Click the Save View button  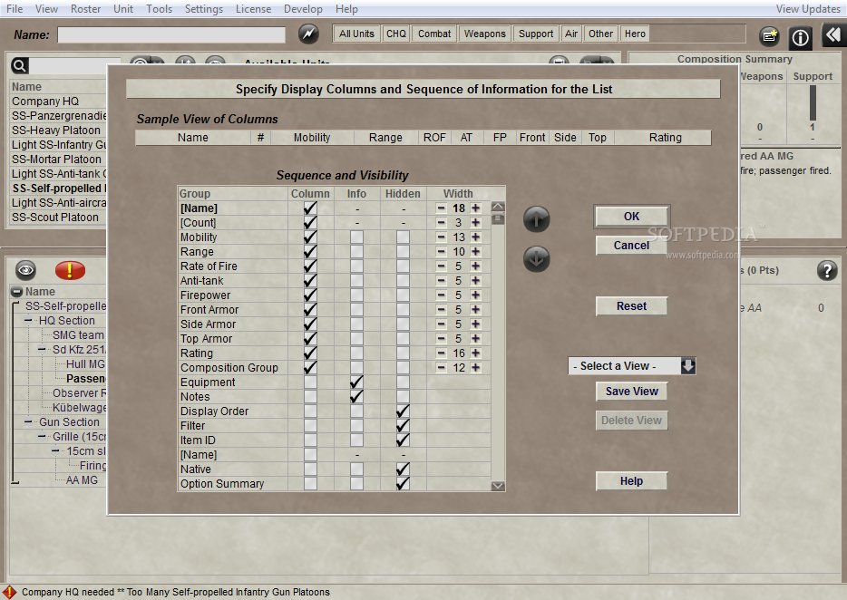pos(631,392)
